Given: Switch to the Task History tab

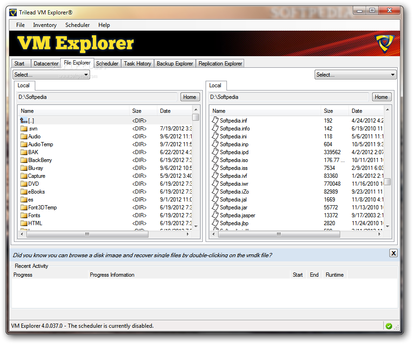Looking at the screenshot, I should (x=137, y=64).
